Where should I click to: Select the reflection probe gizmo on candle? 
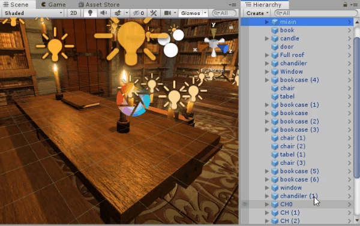pyautogui.click(x=133, y=100)
